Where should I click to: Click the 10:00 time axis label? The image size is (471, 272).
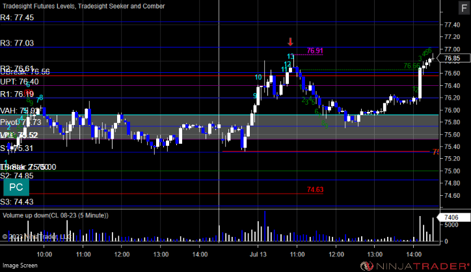pyautogui.click(x=44, y=254)
